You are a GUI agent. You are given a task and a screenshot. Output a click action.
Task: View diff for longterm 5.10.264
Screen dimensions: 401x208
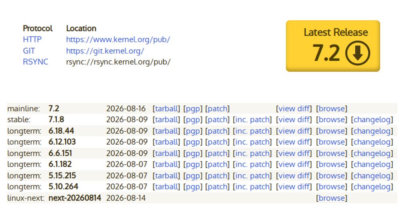[294, 186]
